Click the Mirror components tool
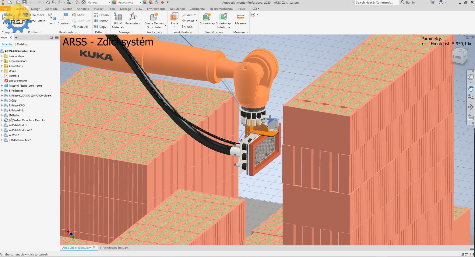Image resolution: width=475 pixels, height=257 pixels. [101, 21]
